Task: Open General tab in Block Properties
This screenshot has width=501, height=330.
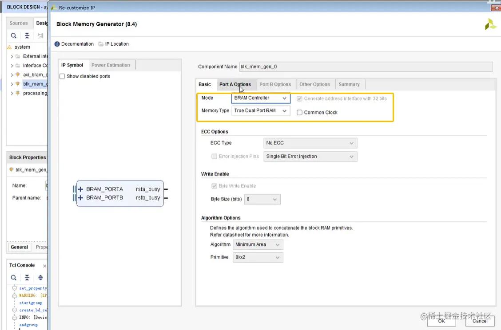Action: tap(19, 247)
